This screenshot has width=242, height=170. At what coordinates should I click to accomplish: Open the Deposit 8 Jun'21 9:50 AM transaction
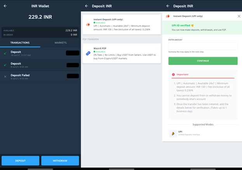40,65
